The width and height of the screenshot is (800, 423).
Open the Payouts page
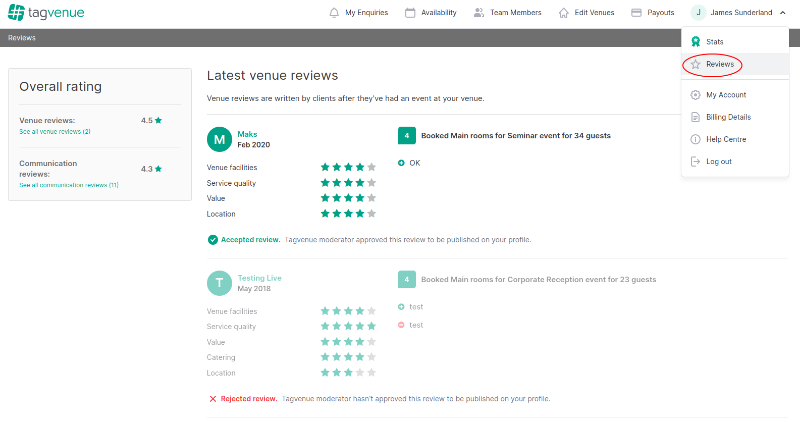(653, 13)
